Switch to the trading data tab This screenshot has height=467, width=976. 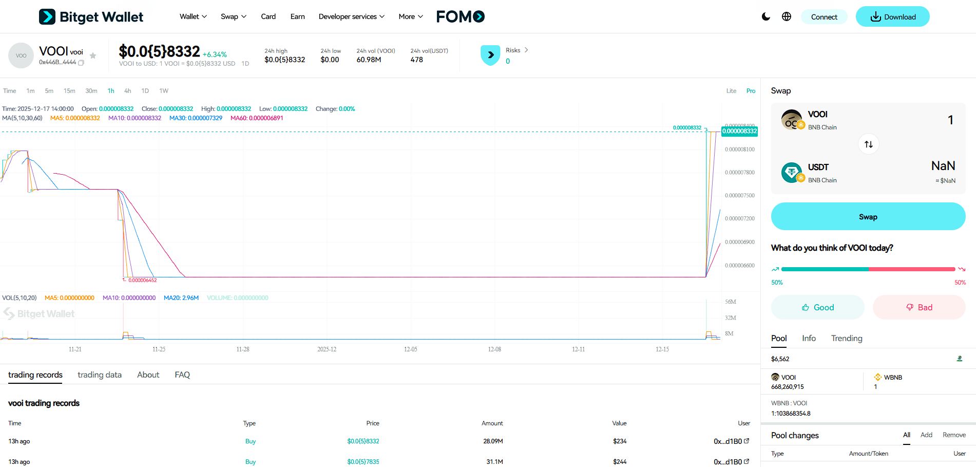[99, 375]
